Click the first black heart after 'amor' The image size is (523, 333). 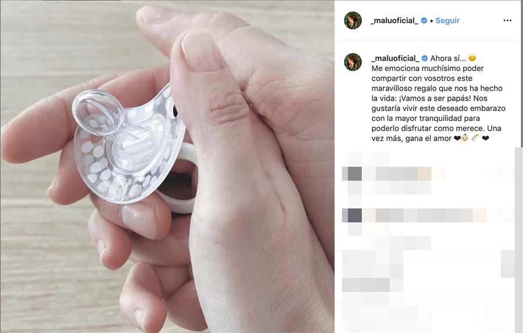pos(457,138)
